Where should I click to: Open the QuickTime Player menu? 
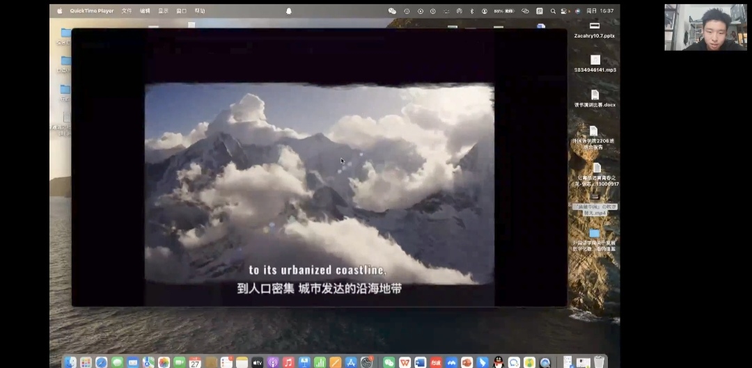click(91, 11)
